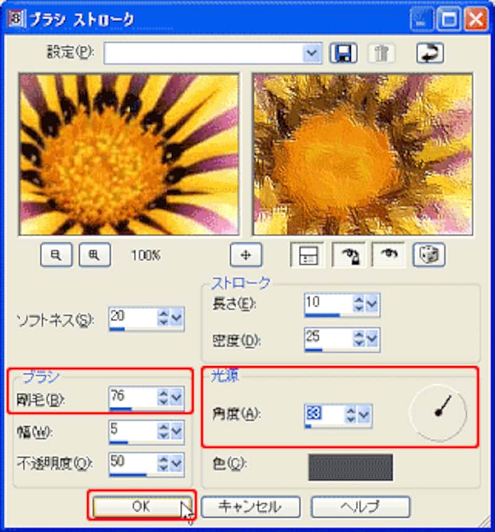
Task: Click the ヘルプ button
Action: pyautogui.click(x=360, y=507)
